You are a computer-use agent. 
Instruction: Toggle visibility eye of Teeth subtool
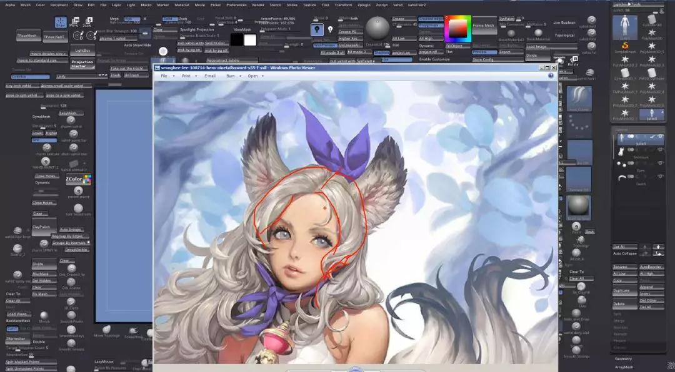(661, 176)
